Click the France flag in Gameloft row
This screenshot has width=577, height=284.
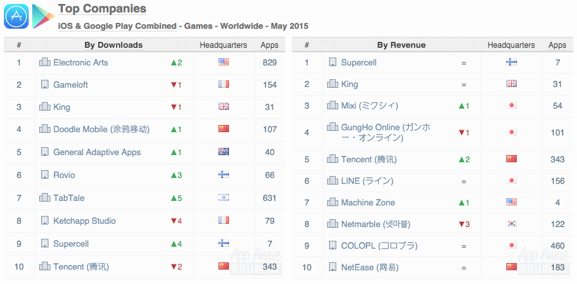tap(223, 84)
